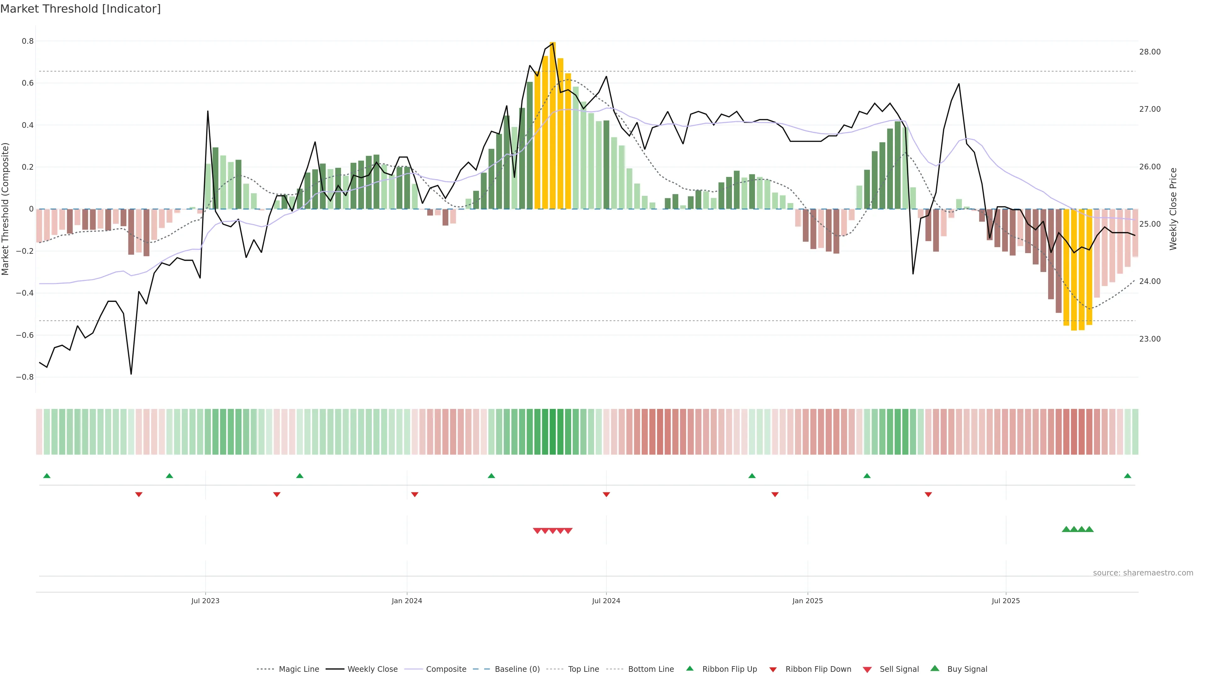This screenshot has height=680, width=1209.
Task: Click the Sell Signal legend icon
Action: 867,670
